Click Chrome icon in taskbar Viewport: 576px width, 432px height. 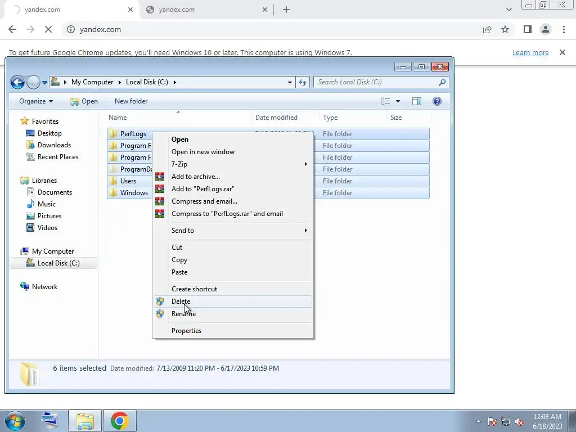point(119,421)
